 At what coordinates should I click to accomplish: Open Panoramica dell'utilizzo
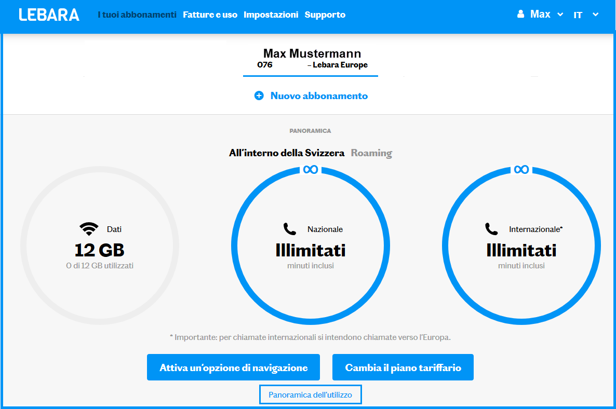pos(311,394)
